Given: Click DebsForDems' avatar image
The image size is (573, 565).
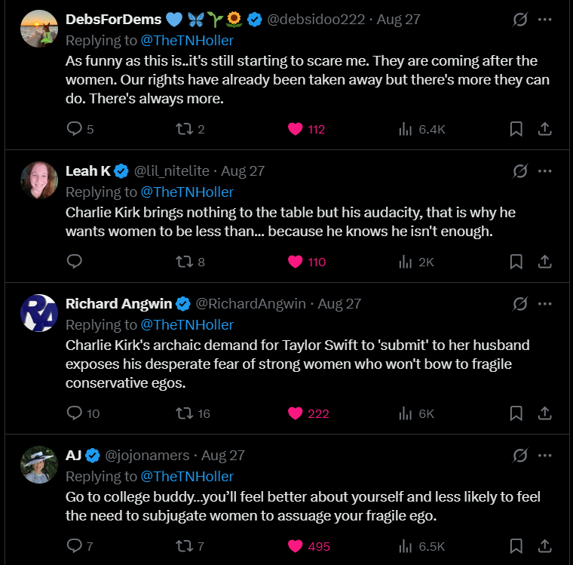Looking at the screenshot, I should tap(39, 29).
